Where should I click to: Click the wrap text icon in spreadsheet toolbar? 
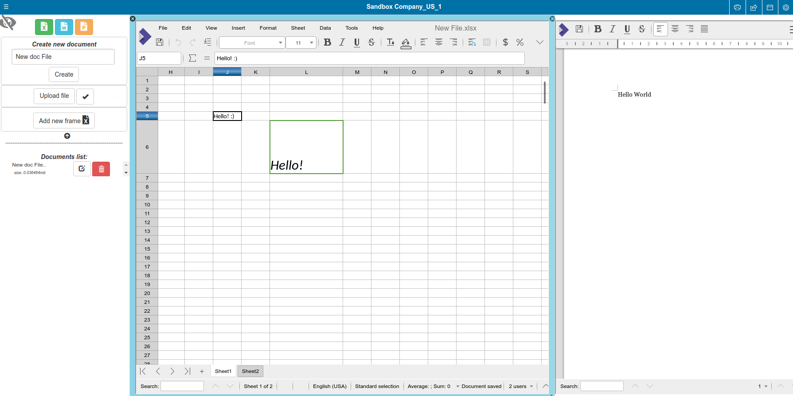(x=472, y=42)
